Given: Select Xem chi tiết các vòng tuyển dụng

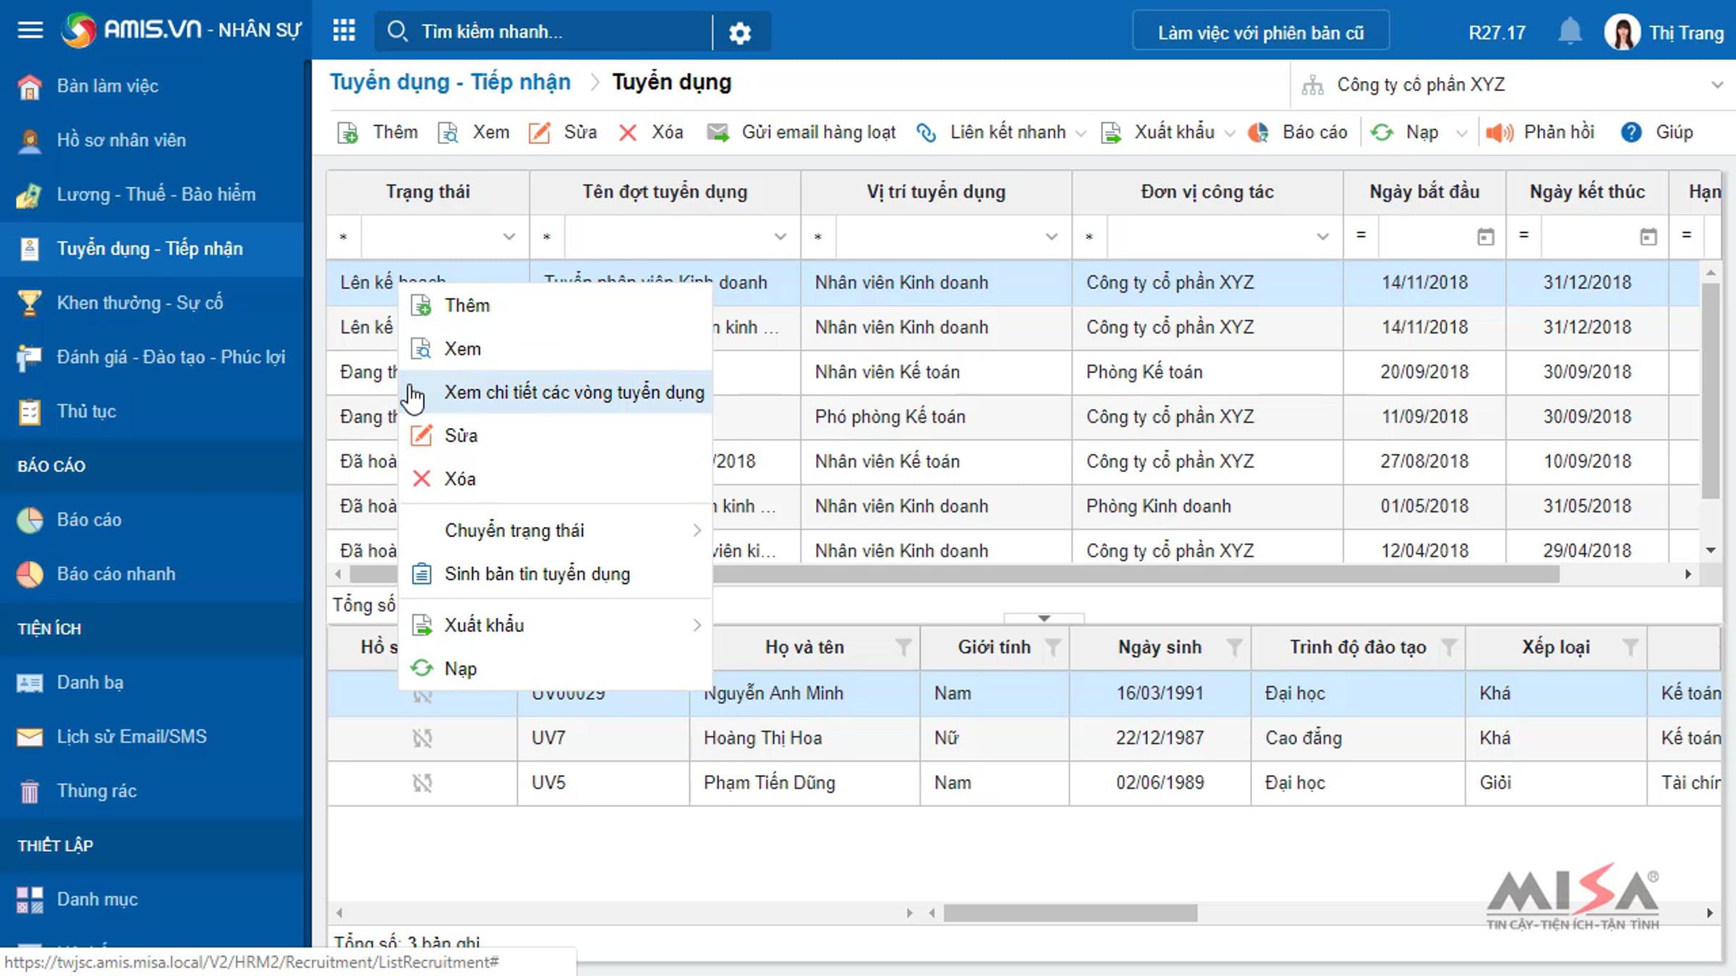Looking at the screenshot, I should coord(555,393).
